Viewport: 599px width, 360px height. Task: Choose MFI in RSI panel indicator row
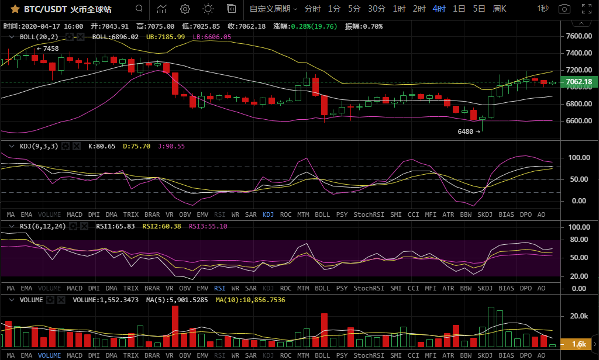[431, 288]
